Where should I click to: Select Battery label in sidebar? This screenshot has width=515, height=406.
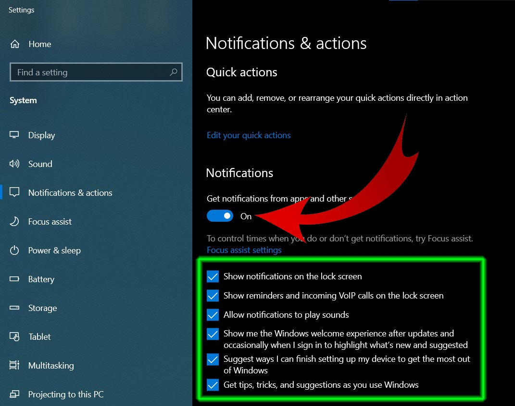coord(41,279)
